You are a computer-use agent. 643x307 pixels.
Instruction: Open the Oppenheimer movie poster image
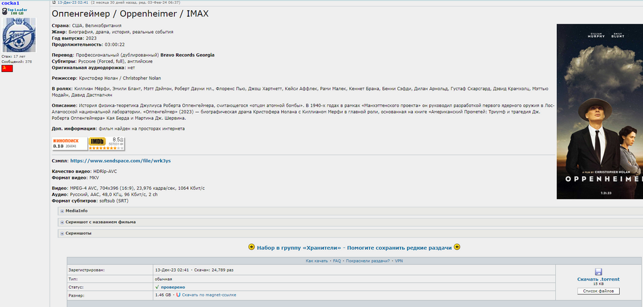coord(600,112)
